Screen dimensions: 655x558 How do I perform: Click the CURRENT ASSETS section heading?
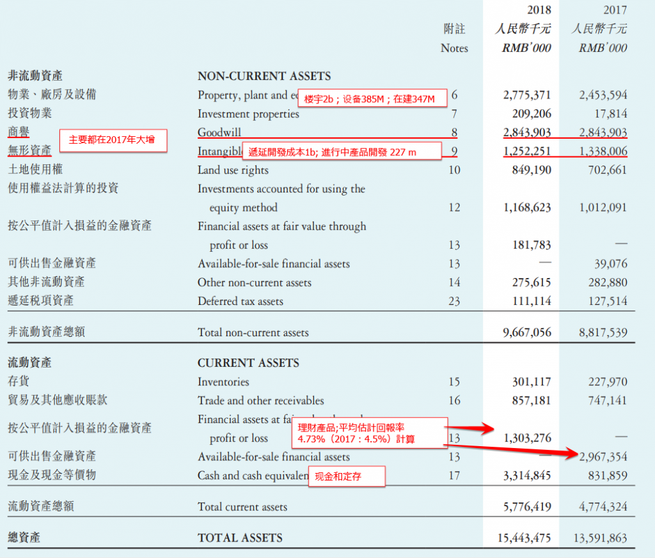[248, 363]
